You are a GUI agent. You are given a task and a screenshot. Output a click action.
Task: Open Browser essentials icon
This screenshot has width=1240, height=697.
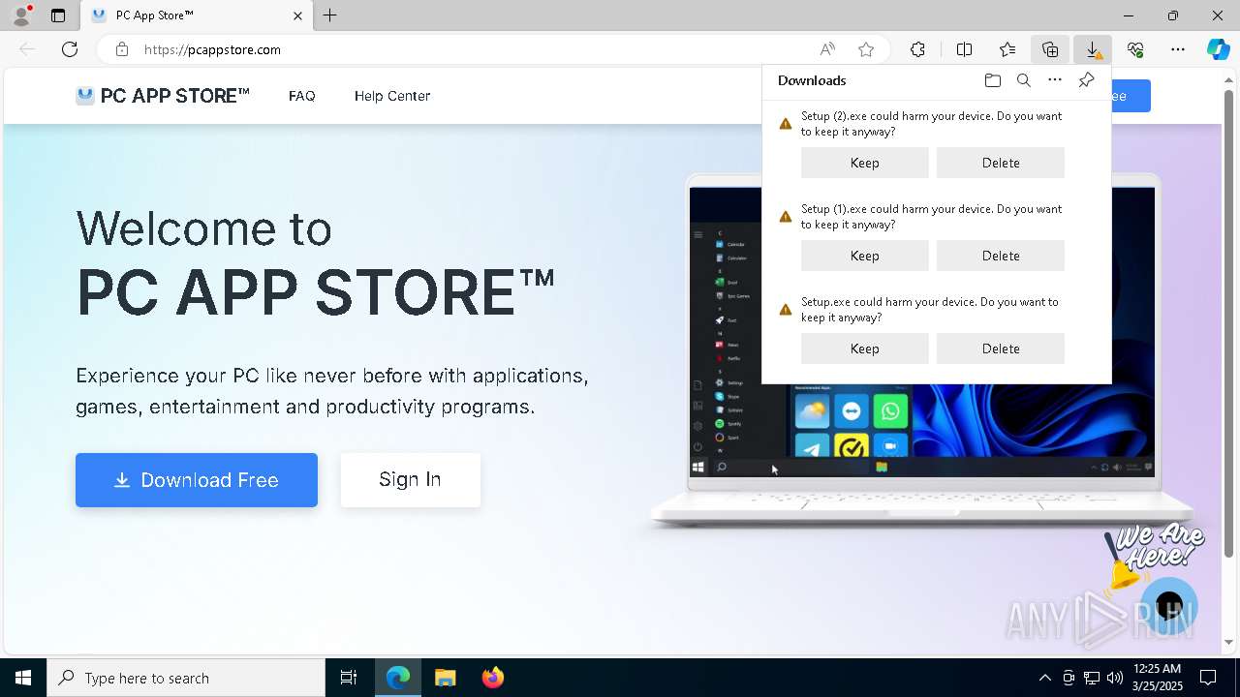point(1135,49)
